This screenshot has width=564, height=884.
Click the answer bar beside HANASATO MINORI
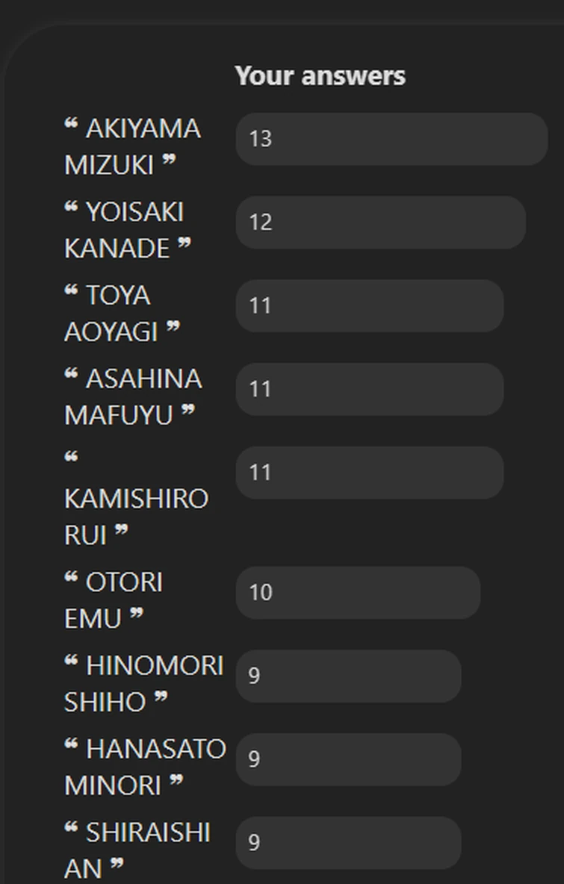point(348,759)
